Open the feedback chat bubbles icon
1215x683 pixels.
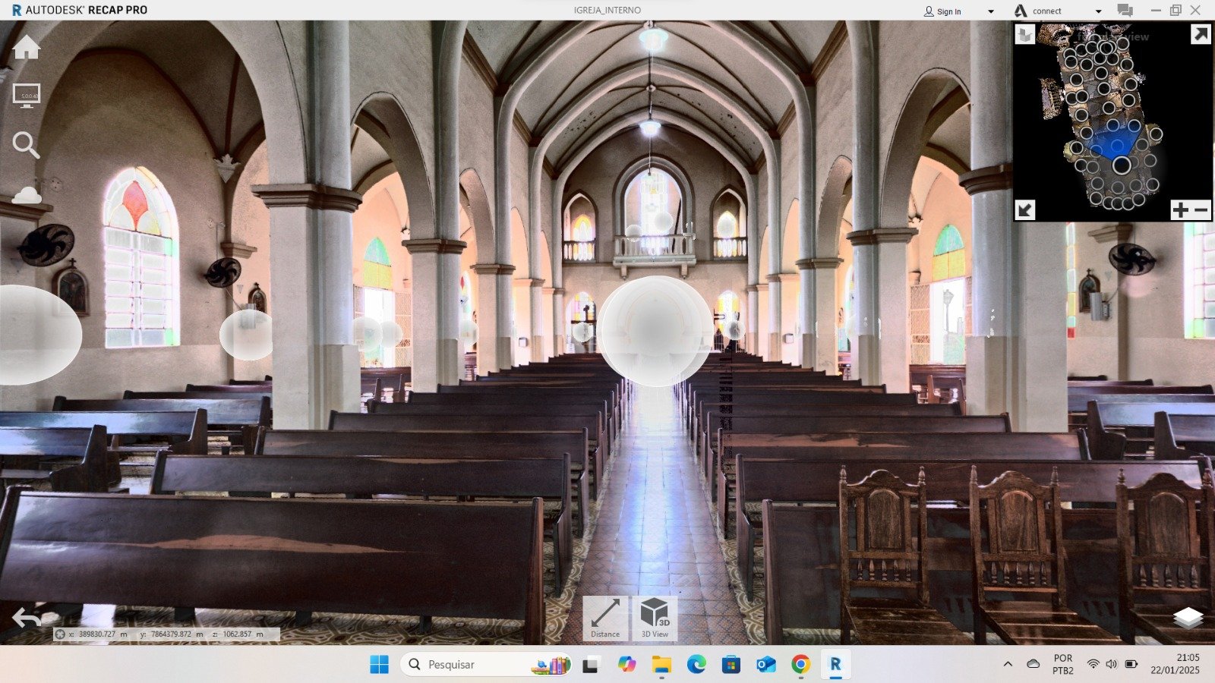tap(1125, 11)
